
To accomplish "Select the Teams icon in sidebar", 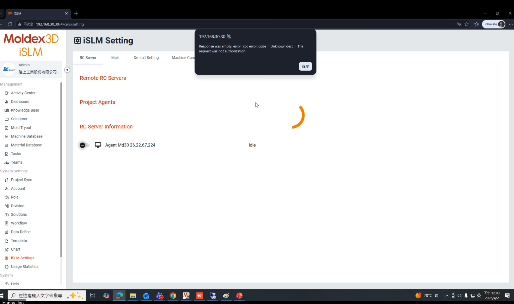I will click(7, 162).
